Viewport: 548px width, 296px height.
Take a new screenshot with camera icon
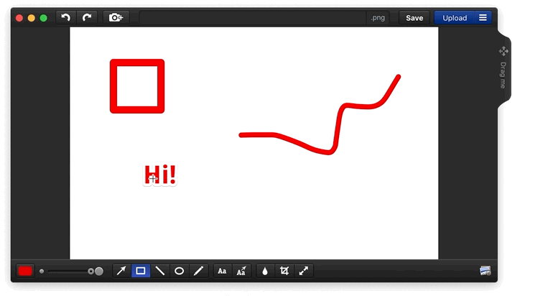[116, 17]
